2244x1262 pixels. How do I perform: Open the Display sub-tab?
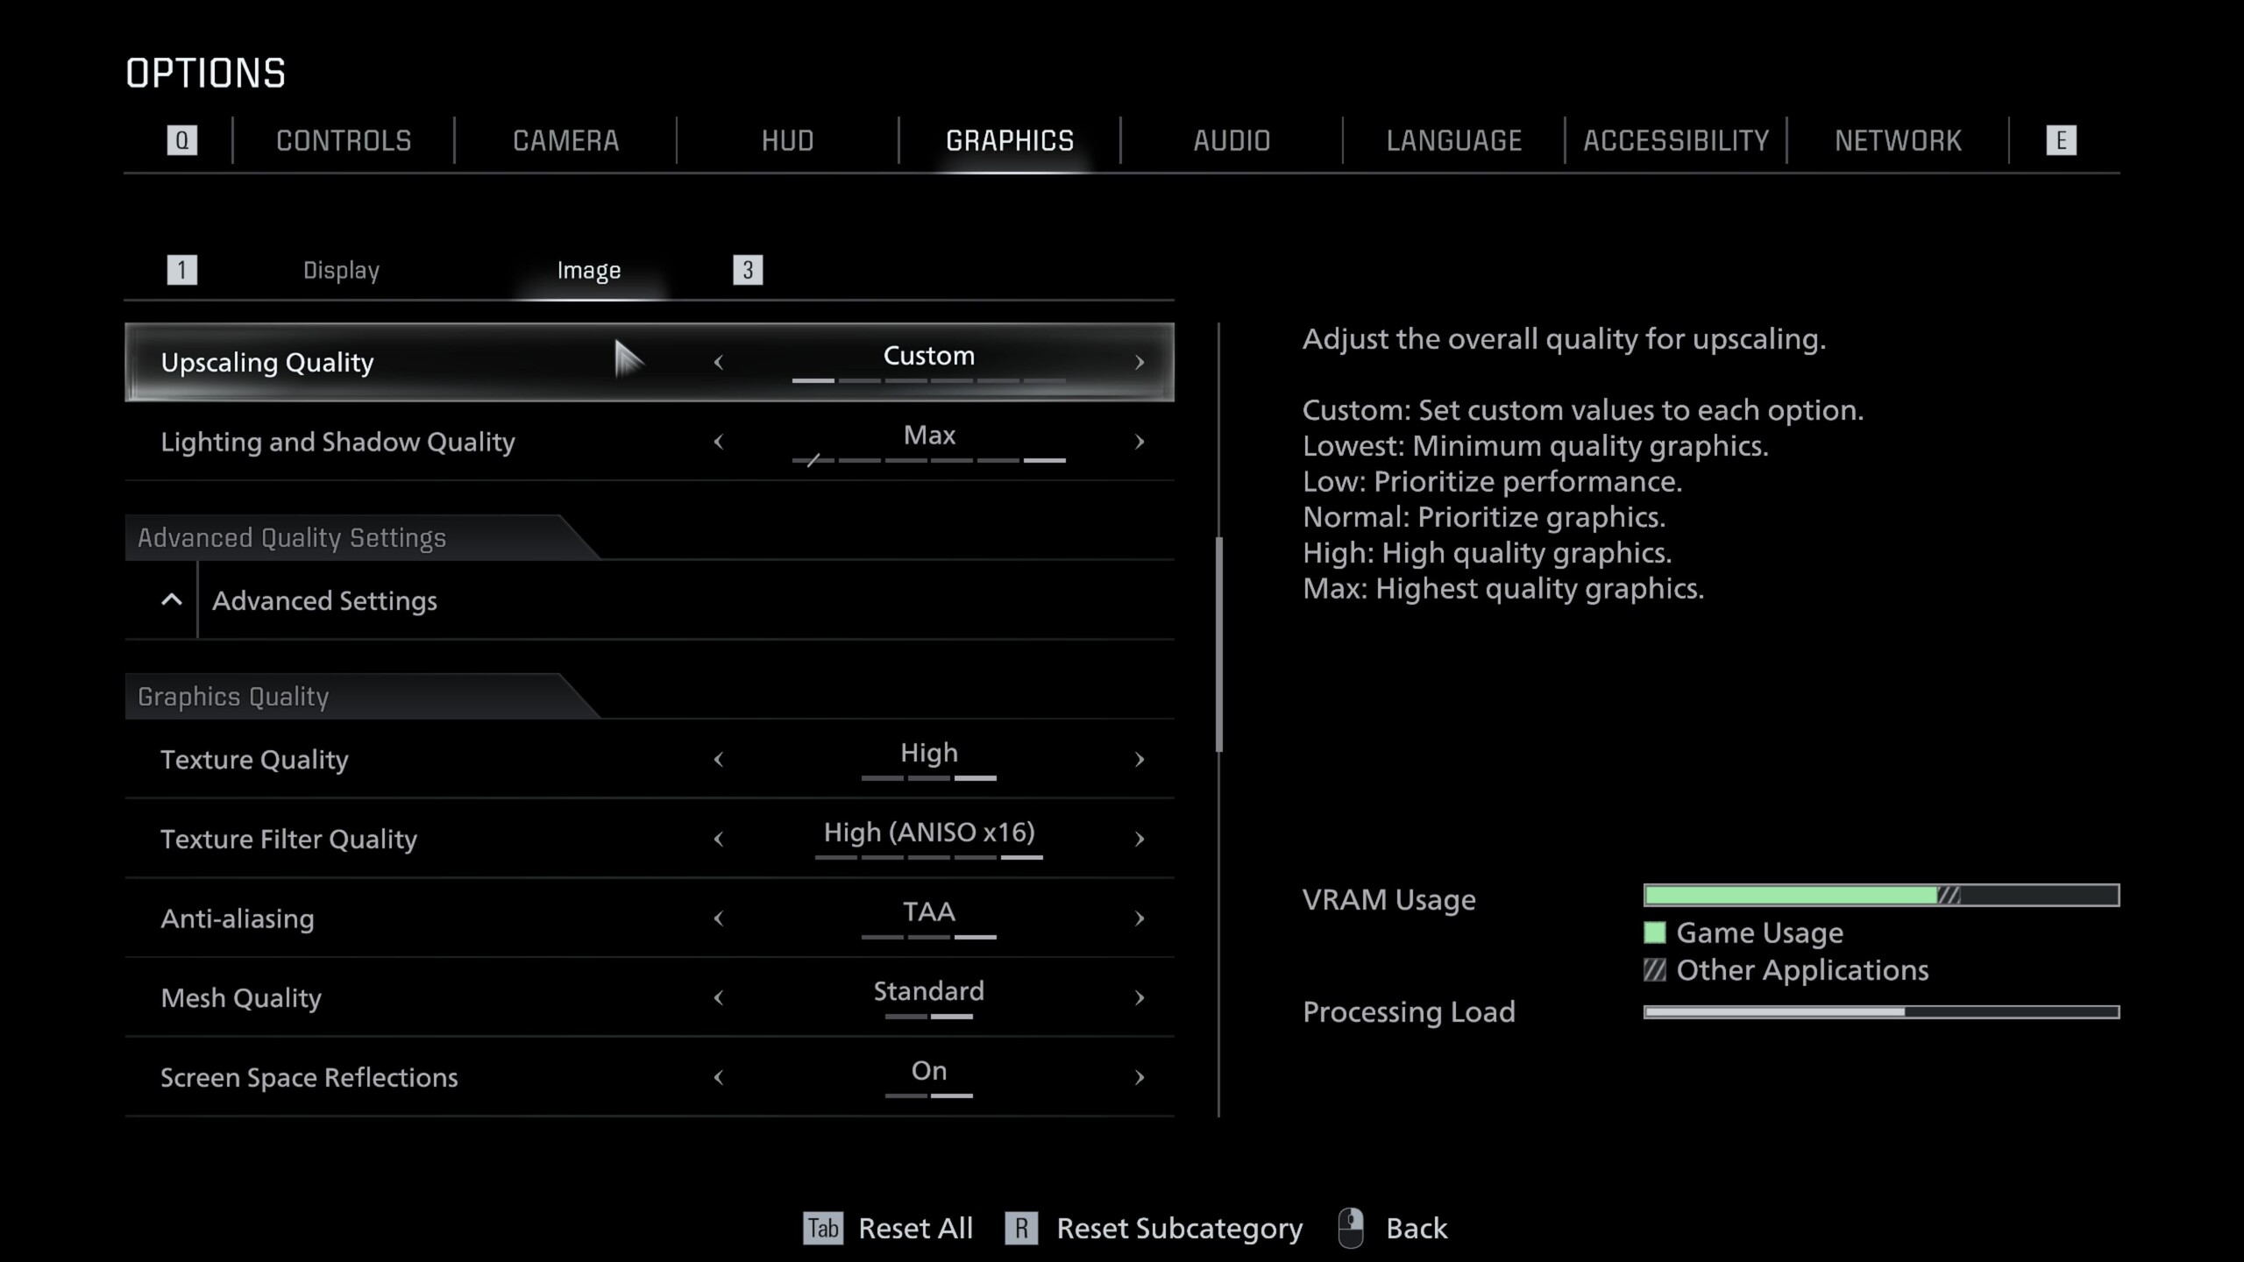pos(341,270)
